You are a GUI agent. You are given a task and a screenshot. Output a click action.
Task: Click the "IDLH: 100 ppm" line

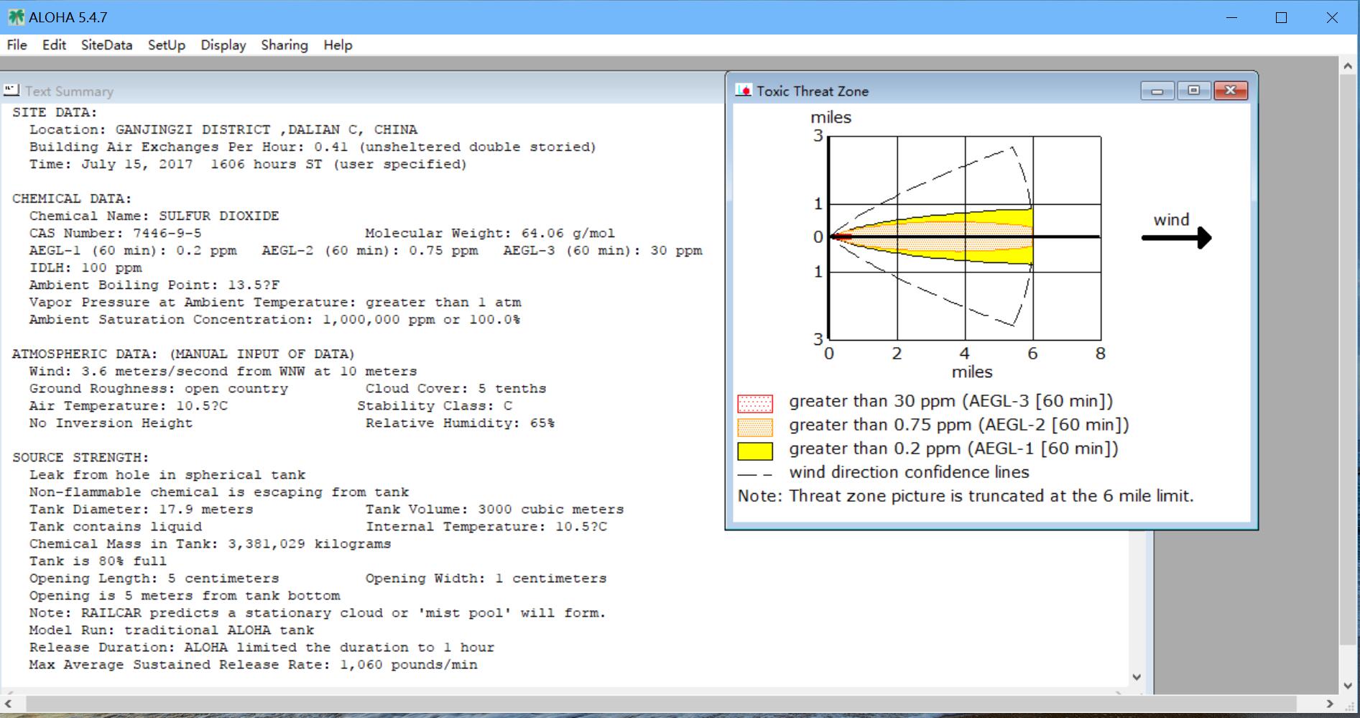[85, 268]
